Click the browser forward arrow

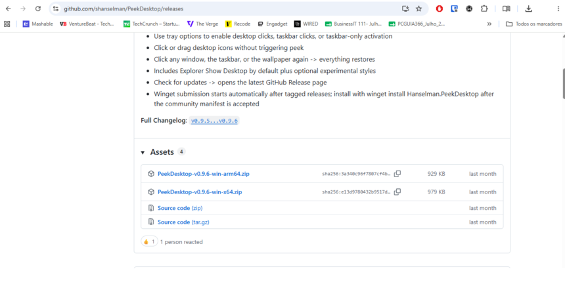click(23, 9)
